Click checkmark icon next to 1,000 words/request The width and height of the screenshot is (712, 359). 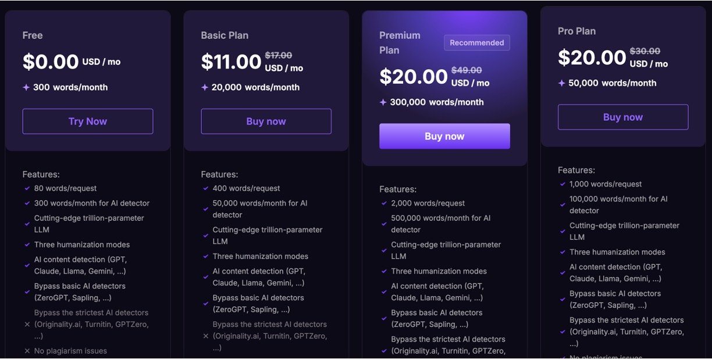(563, 184)
